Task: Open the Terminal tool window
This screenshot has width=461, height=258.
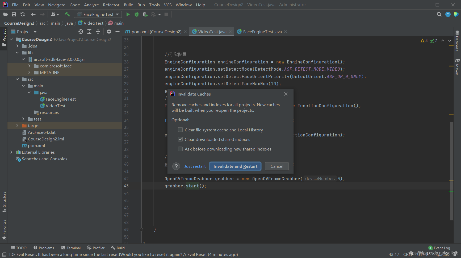Action: [x=71, y=248]
